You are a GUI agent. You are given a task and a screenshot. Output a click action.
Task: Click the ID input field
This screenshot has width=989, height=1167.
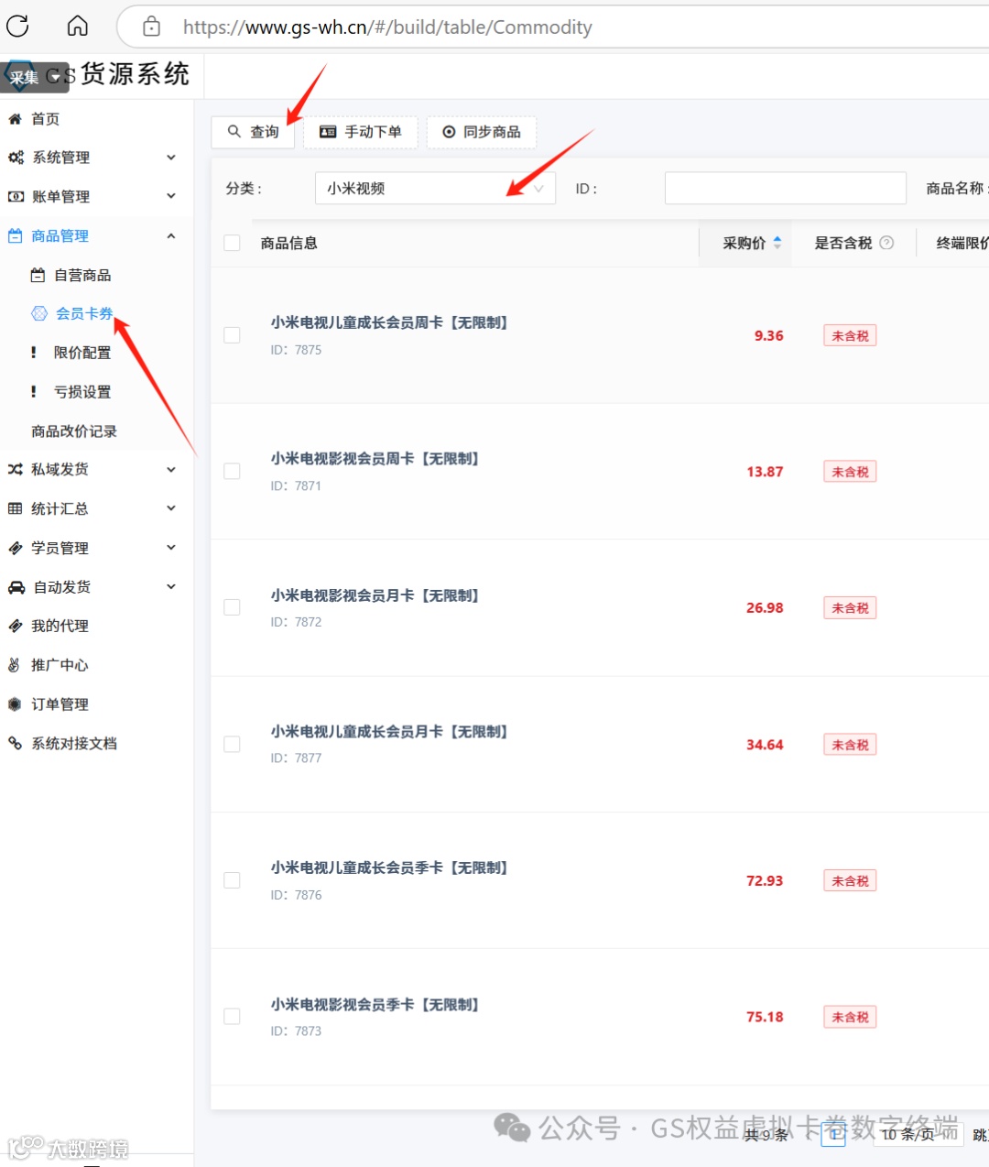785,189
